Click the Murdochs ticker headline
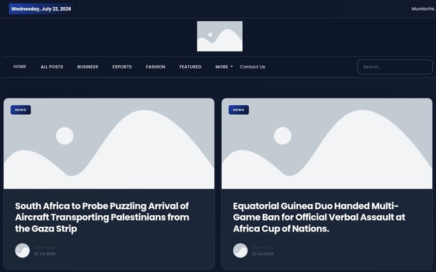Image resolution: width=436 pixels, height=272 pixels. coord(423,9)
